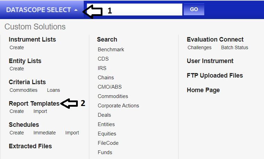Open Extracted Files
The height and width of the screenshot is (159, 264).
tap(30, 146)
